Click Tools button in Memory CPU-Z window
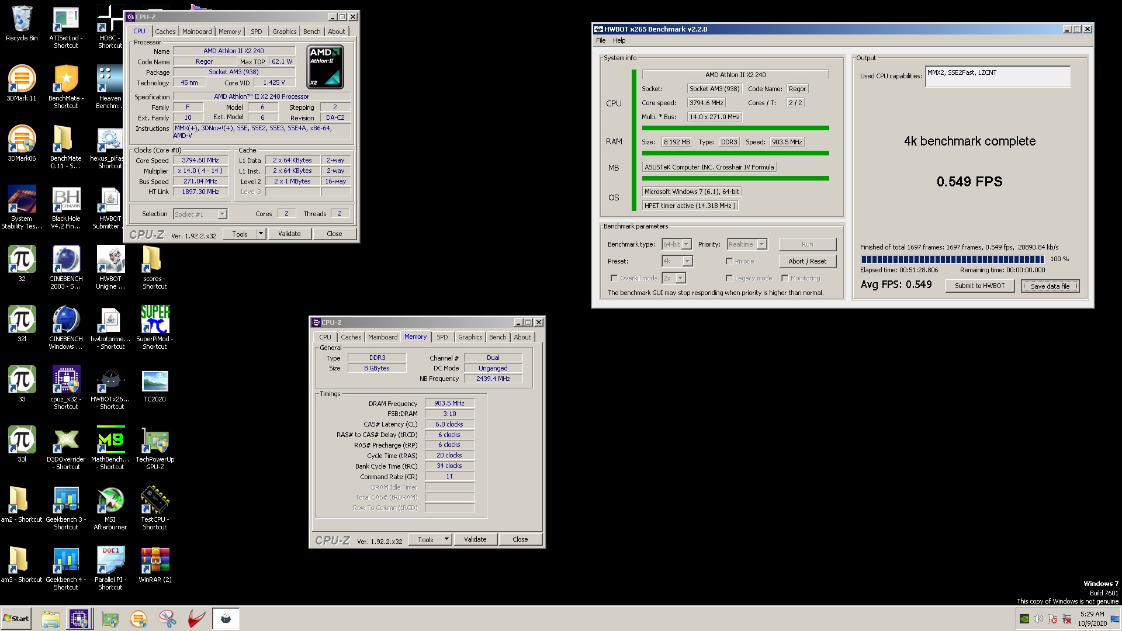The height and width of the screenshot is (631, 1122). pyautogui.click(x=425, y=539)
